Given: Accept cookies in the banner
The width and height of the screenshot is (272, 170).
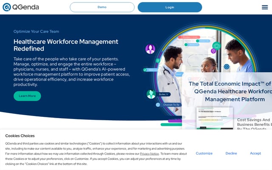Looking at the screenshot, I should pyautogui.click(x=255, y=153).
